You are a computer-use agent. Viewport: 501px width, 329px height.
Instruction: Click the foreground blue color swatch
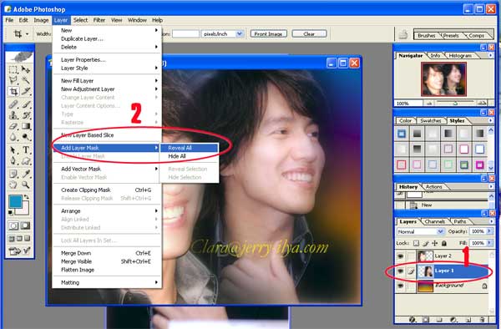(x=15, y=201)
